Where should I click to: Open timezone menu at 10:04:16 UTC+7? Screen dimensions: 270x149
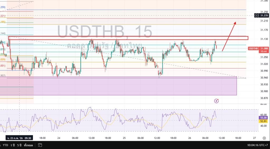click(x=257, y=145)
